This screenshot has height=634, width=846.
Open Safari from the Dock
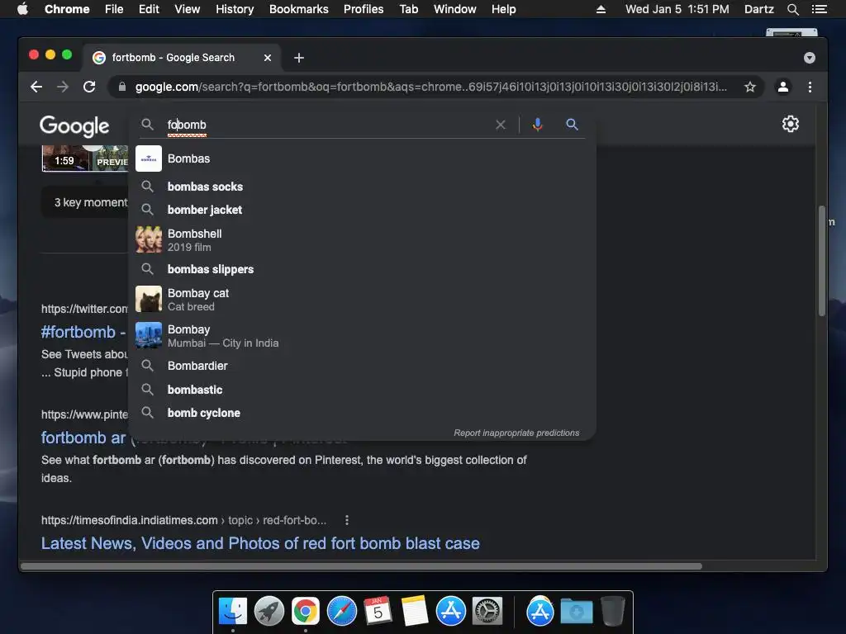341,612
